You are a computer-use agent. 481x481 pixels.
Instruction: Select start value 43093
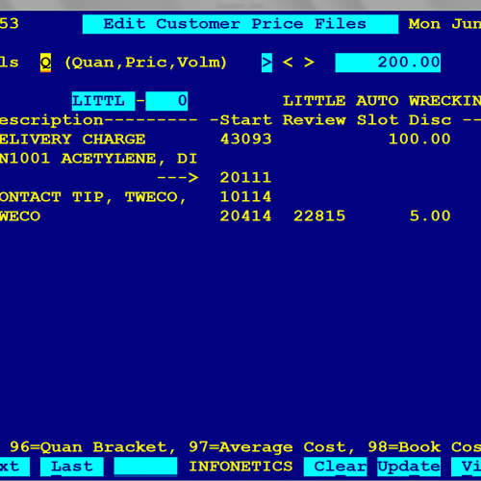pyautogui.click(x=245, y=139)
